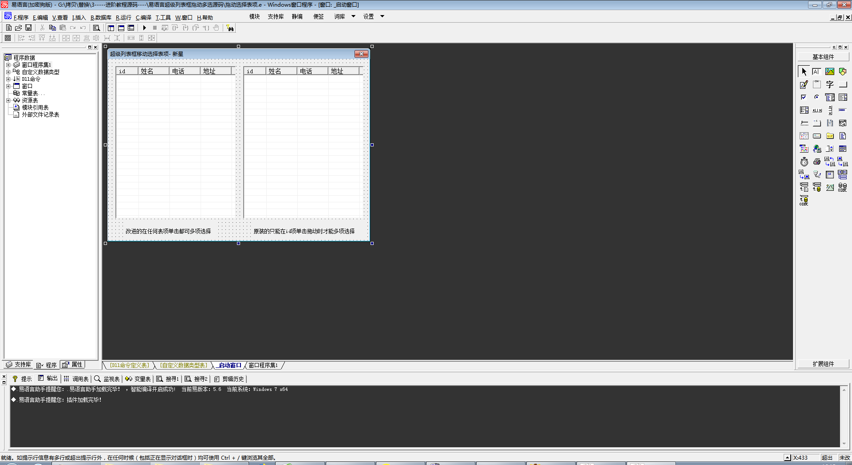
Task: Open the 输出 tab in the bottom panel
Action: [x=48, y=378]
